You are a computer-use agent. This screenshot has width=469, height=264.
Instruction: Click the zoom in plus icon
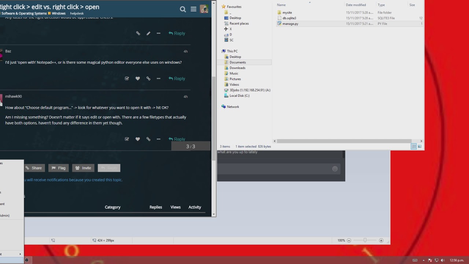(381, 241)
